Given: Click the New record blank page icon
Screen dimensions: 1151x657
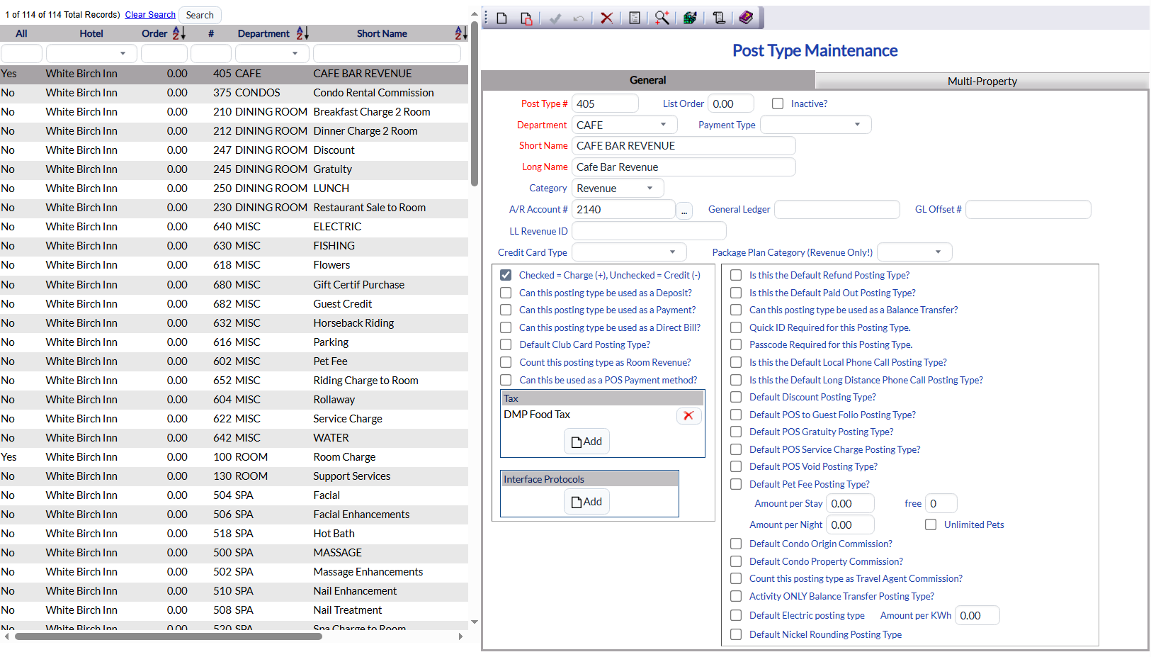Looking at the screenshot, I should click(502, 18).
